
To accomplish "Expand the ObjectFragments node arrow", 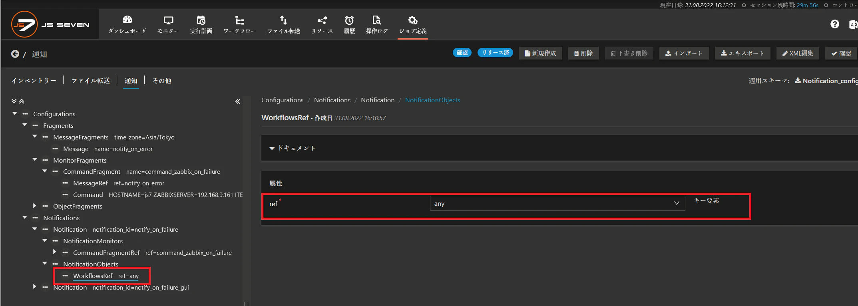I will point(35,206).
